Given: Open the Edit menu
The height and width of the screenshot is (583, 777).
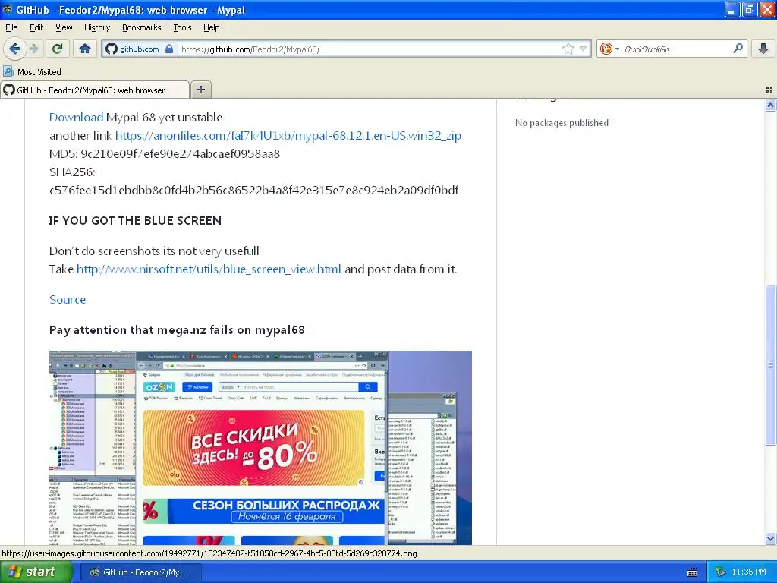Looking at the screenshot, I should coord(36,27).
